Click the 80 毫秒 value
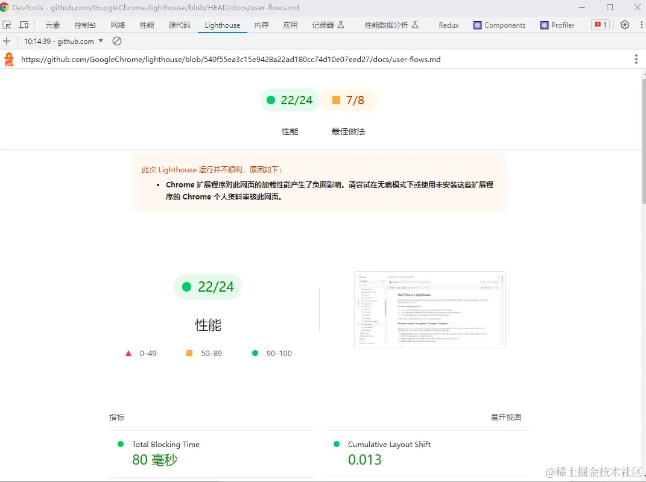The height and width of the screenshot is (482, 646). 154,459
